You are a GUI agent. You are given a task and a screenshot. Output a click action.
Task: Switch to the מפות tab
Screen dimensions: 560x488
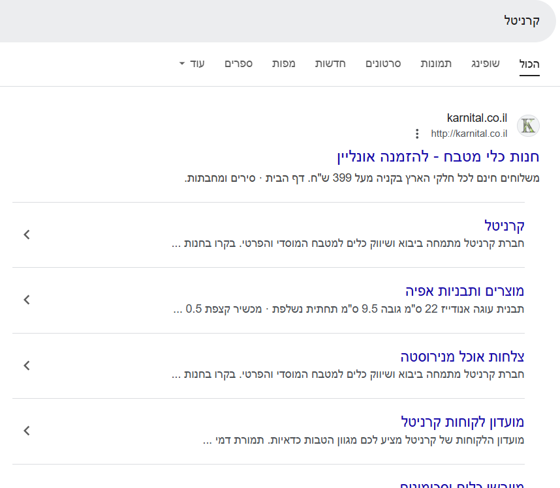pos(283,64)
